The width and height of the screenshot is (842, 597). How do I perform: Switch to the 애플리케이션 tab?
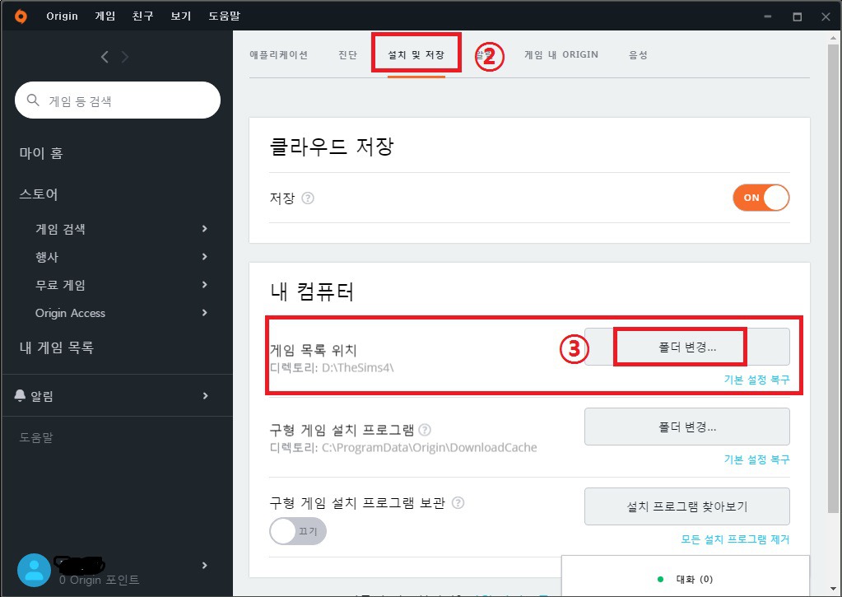279,55
